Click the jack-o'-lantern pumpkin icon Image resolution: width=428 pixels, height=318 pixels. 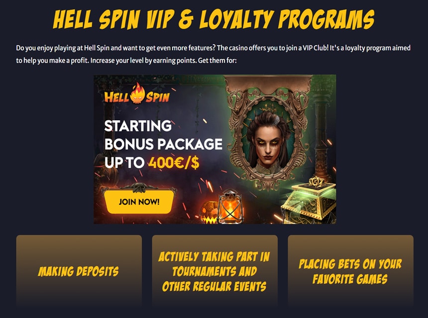[209, 213]
